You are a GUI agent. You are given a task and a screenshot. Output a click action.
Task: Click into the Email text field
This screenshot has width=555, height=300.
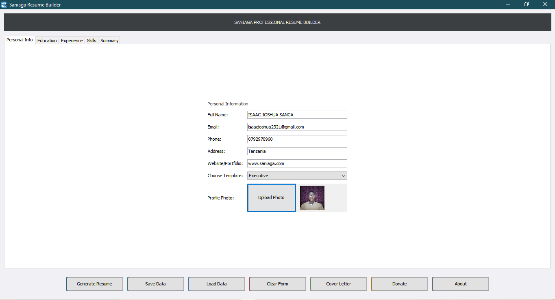coord(297,127)
